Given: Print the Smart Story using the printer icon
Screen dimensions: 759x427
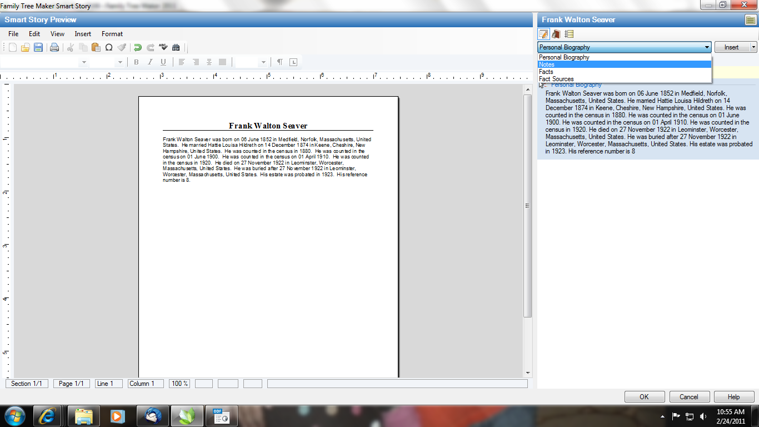Looking at the screenshot, I should (54, 48).
